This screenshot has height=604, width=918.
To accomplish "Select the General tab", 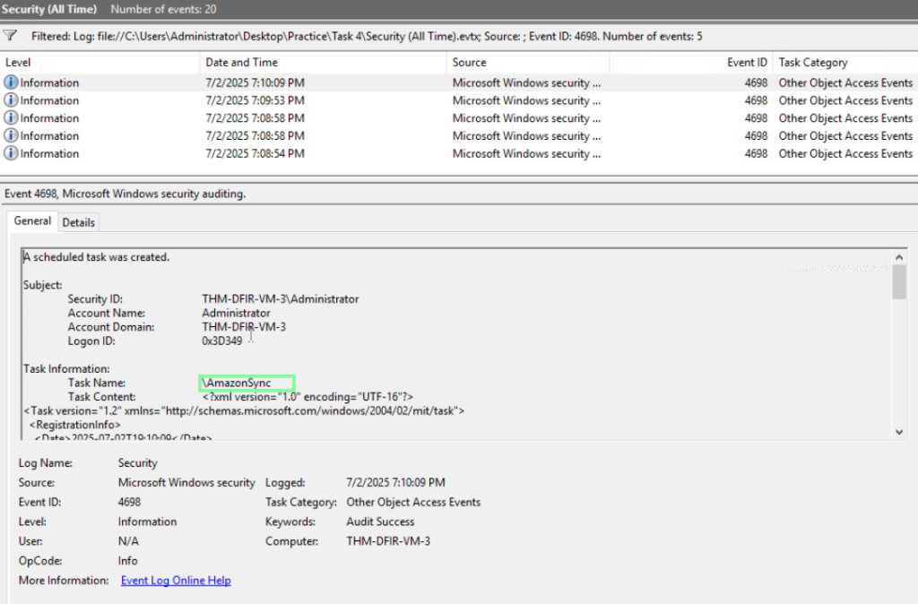I will (32, 221).
